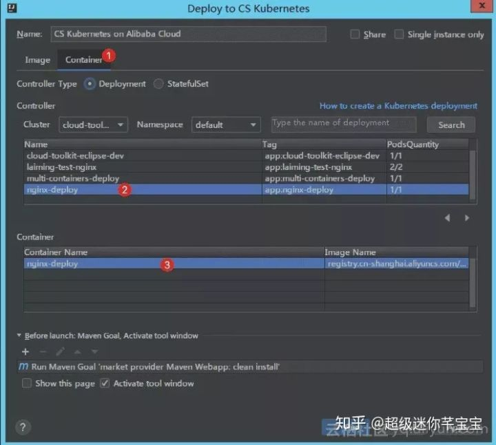Click the PodsQuantity column header

click(x=428, y=144)
